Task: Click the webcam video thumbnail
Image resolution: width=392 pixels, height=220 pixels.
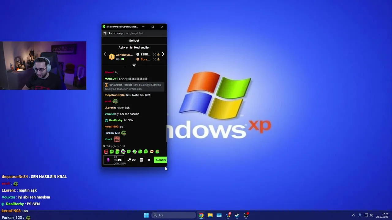Action: pos(43,65)
